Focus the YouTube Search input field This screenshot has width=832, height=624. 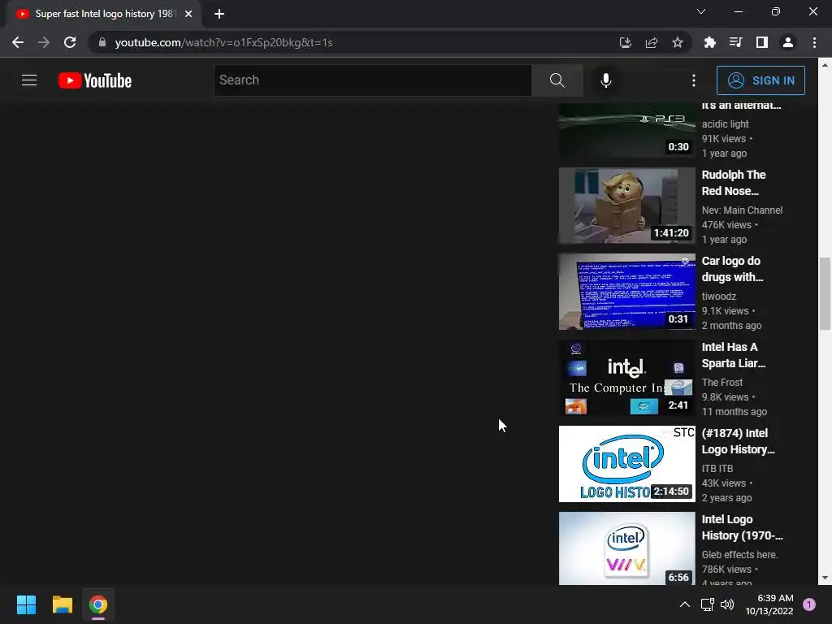point(373,80)
